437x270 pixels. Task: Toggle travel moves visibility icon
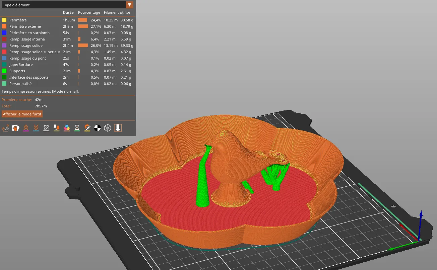[5, 128]
